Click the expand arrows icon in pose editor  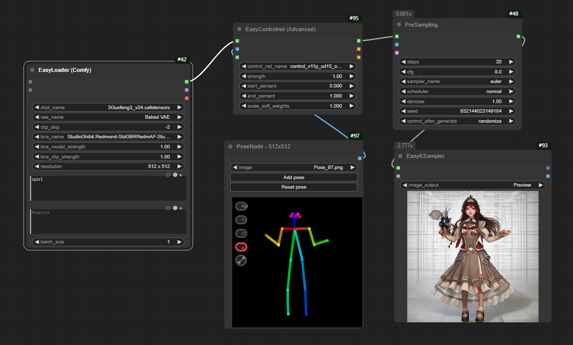tap(241, 260)
